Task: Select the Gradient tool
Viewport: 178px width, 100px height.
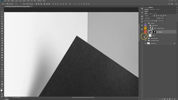Action: tap(2, 43)
